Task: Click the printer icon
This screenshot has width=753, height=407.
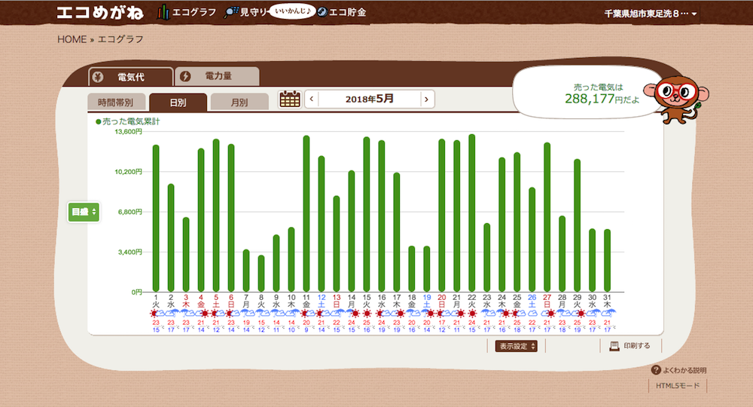Action: tap(614, 346)
